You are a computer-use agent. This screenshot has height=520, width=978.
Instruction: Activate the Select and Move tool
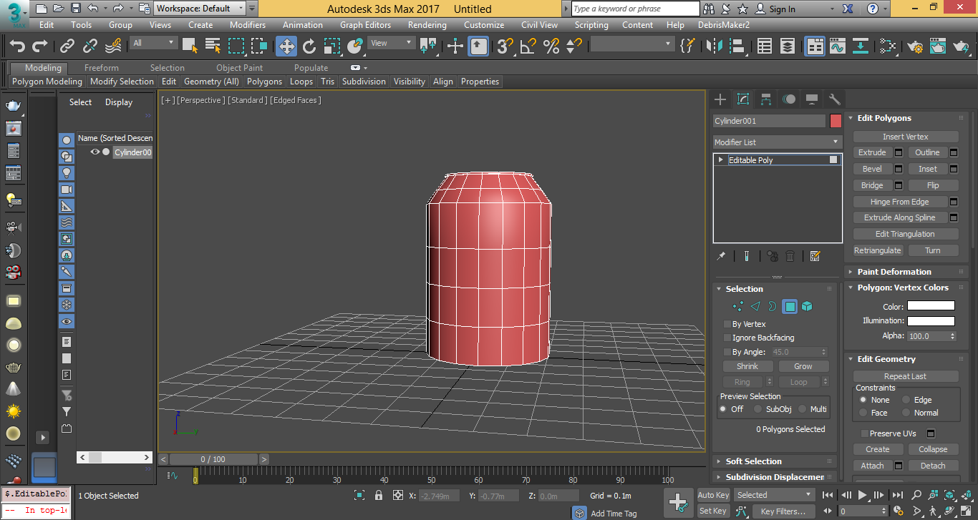[x=286, y=46]
